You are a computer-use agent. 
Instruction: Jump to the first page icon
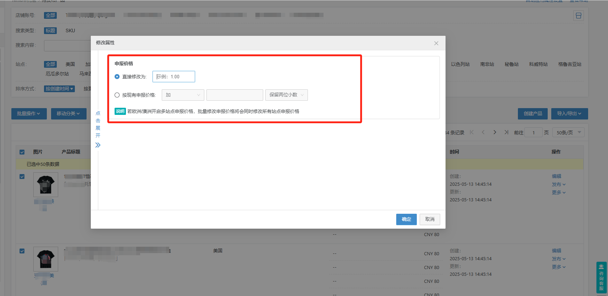(x=472, y=132)
